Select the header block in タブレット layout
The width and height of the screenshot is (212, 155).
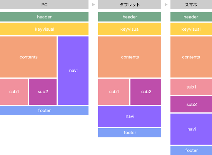click(130, 17)
